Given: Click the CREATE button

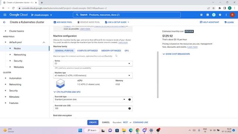Looking at the screenshot, I should pos(93,122).
